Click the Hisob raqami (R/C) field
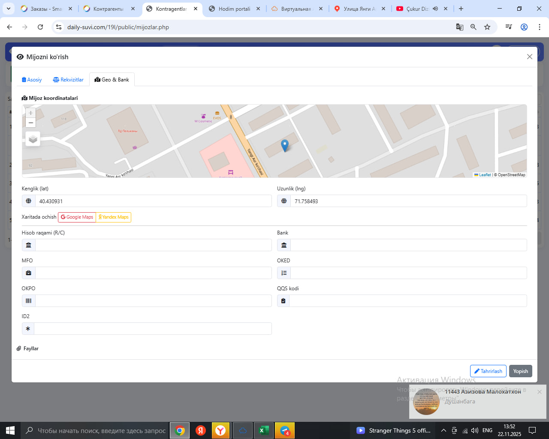The width and height of the screenshot is (549, 439). [x=153, y=245]
